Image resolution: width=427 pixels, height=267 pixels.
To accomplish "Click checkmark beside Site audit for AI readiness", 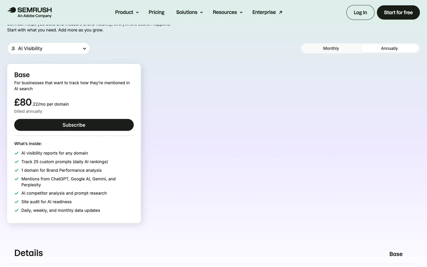I will tap(17, 202).
